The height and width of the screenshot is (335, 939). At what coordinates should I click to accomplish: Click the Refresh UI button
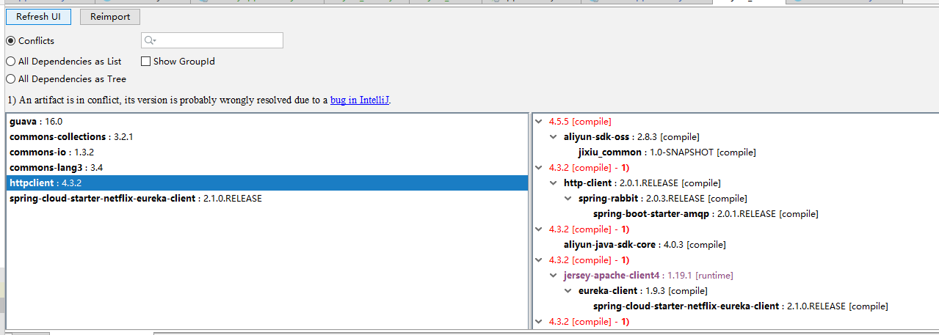tap(38, 17)
